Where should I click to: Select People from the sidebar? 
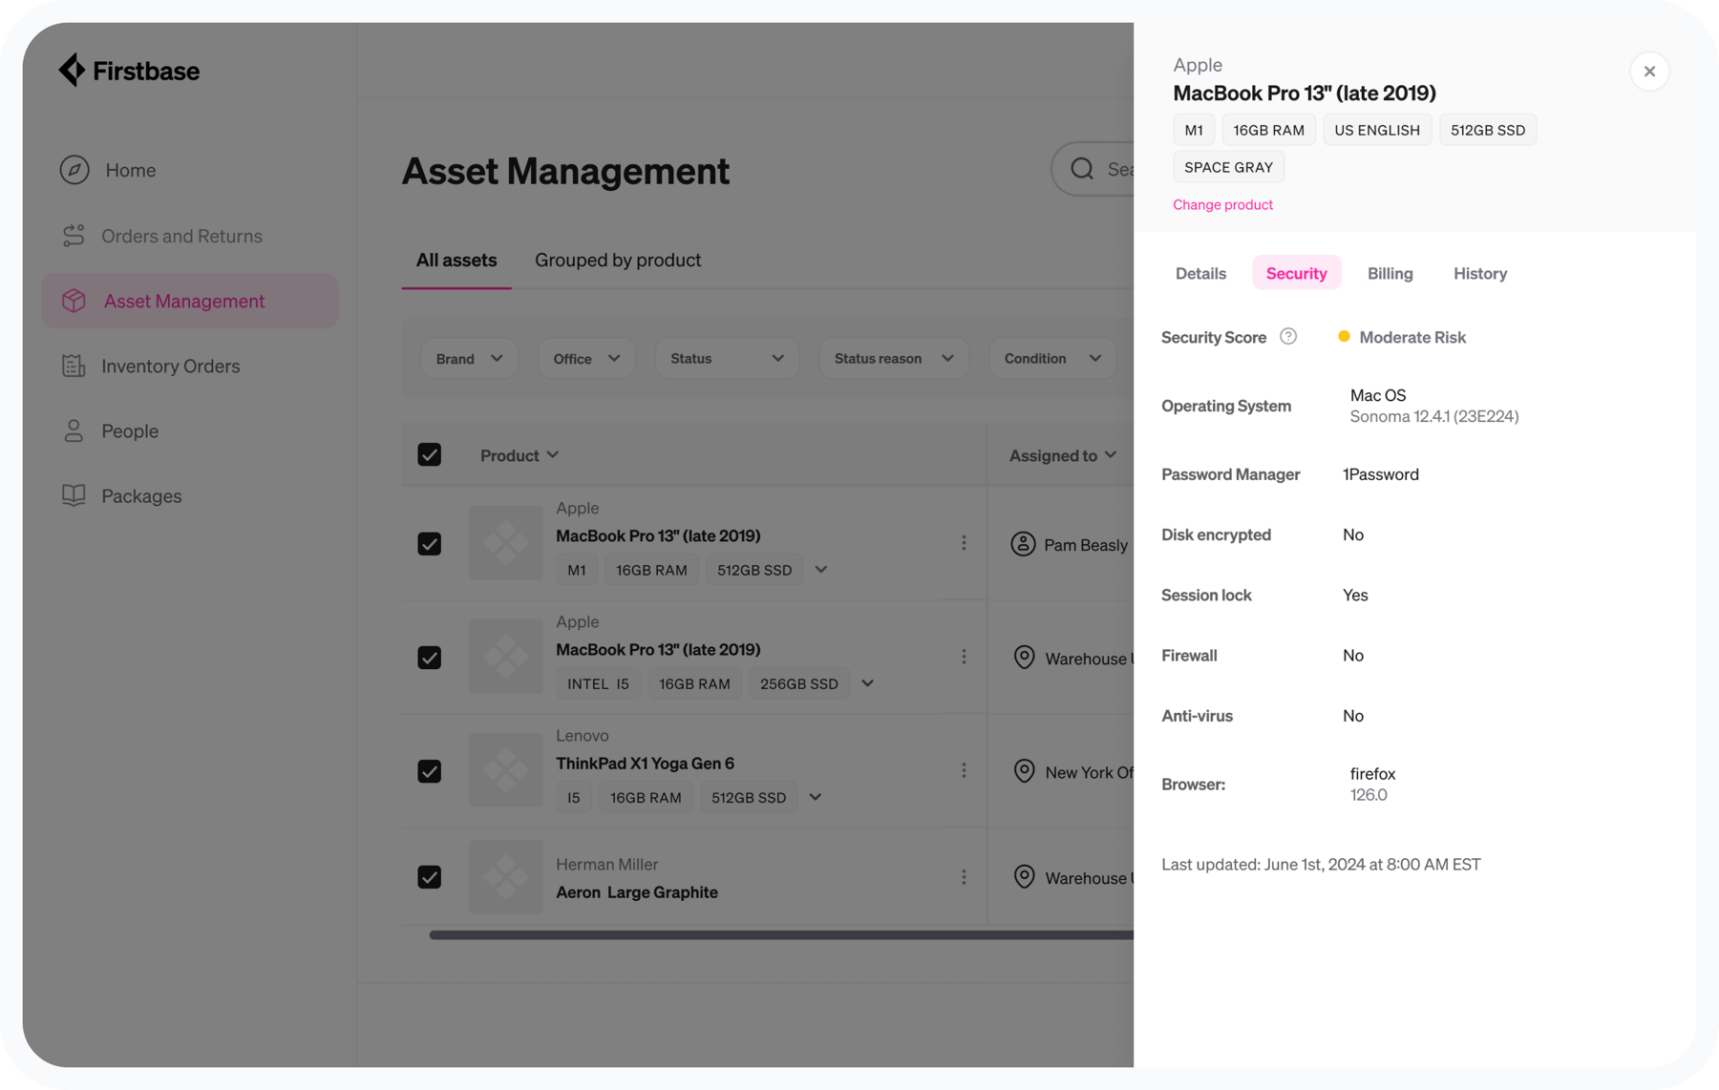73,430
